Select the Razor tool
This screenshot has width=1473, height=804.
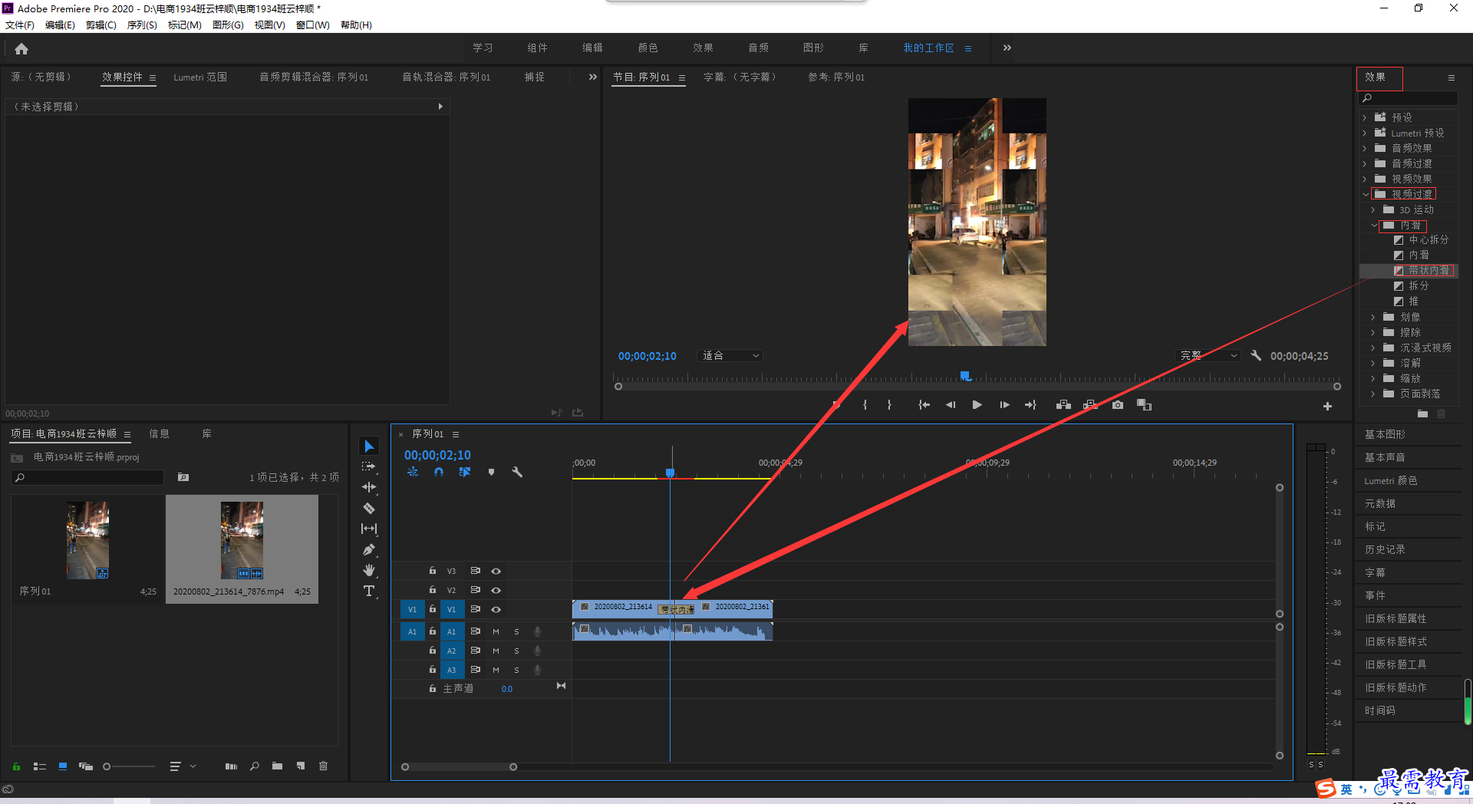(369, 508)
